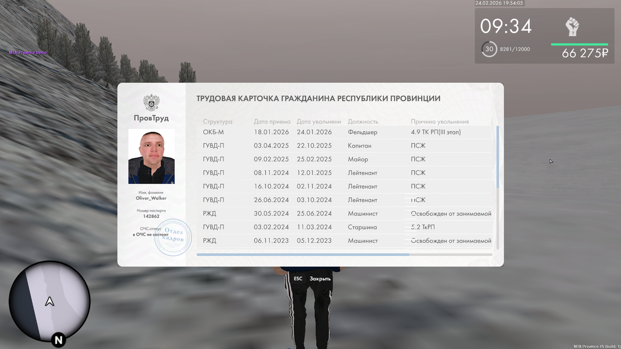This screenshot has width=621, height=349.
Task: Click the horizontal scrollbar below the table
Action: coord(303,254)
